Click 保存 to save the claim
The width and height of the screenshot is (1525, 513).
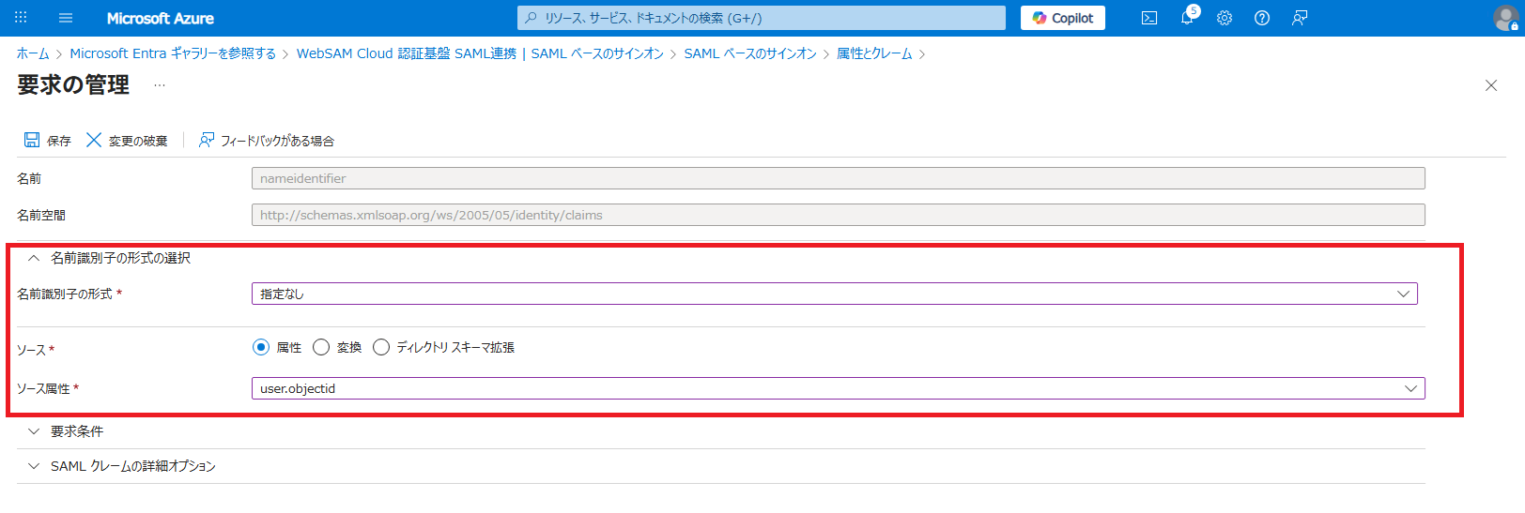(x=47, y=141)
